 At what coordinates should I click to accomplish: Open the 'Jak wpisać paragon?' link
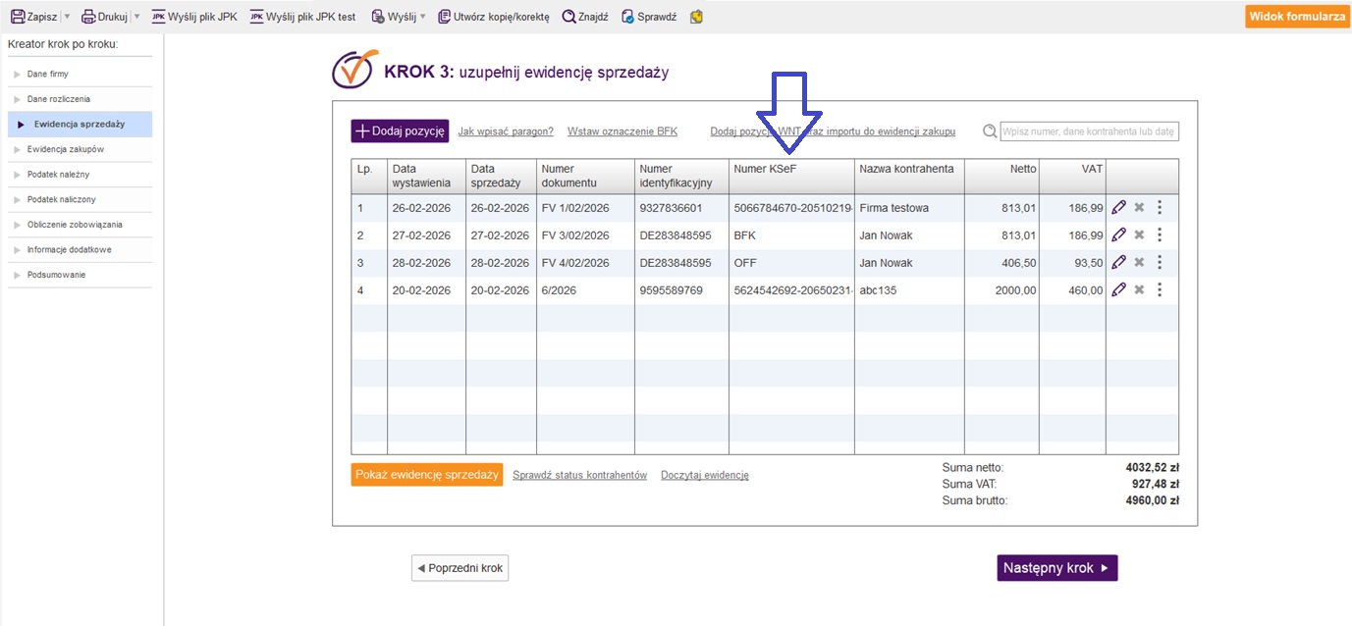pos(506,131)
